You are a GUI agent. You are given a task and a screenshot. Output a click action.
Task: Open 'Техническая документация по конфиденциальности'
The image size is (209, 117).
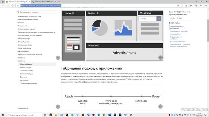[37, 32]
